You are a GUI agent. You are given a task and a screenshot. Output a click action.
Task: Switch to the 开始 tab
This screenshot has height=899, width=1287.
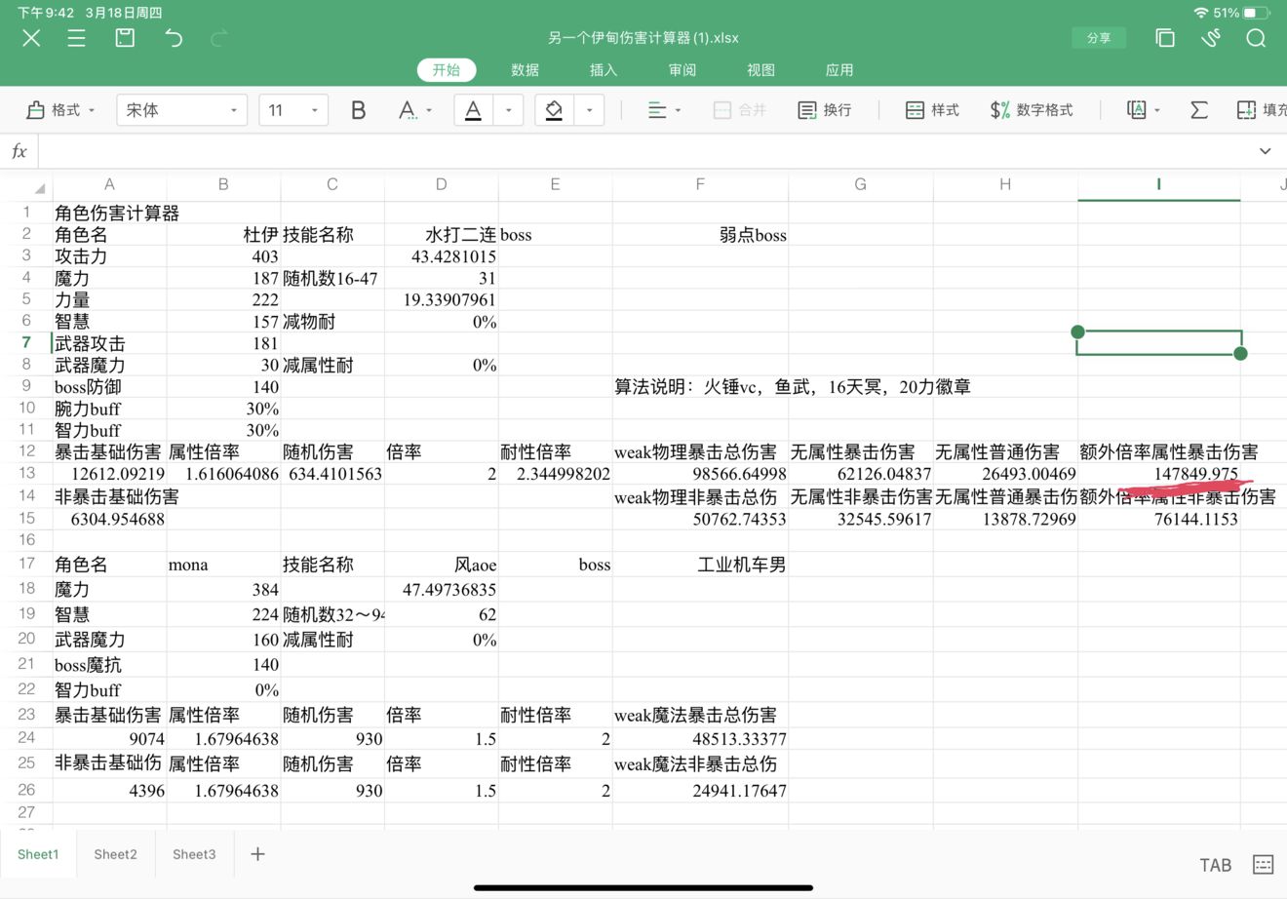[447, 70]
